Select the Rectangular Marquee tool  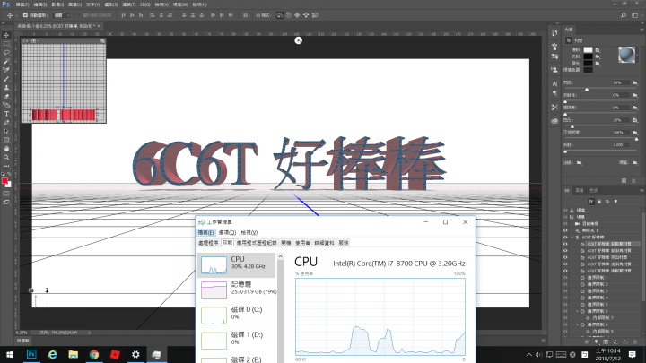pos(6,44)
